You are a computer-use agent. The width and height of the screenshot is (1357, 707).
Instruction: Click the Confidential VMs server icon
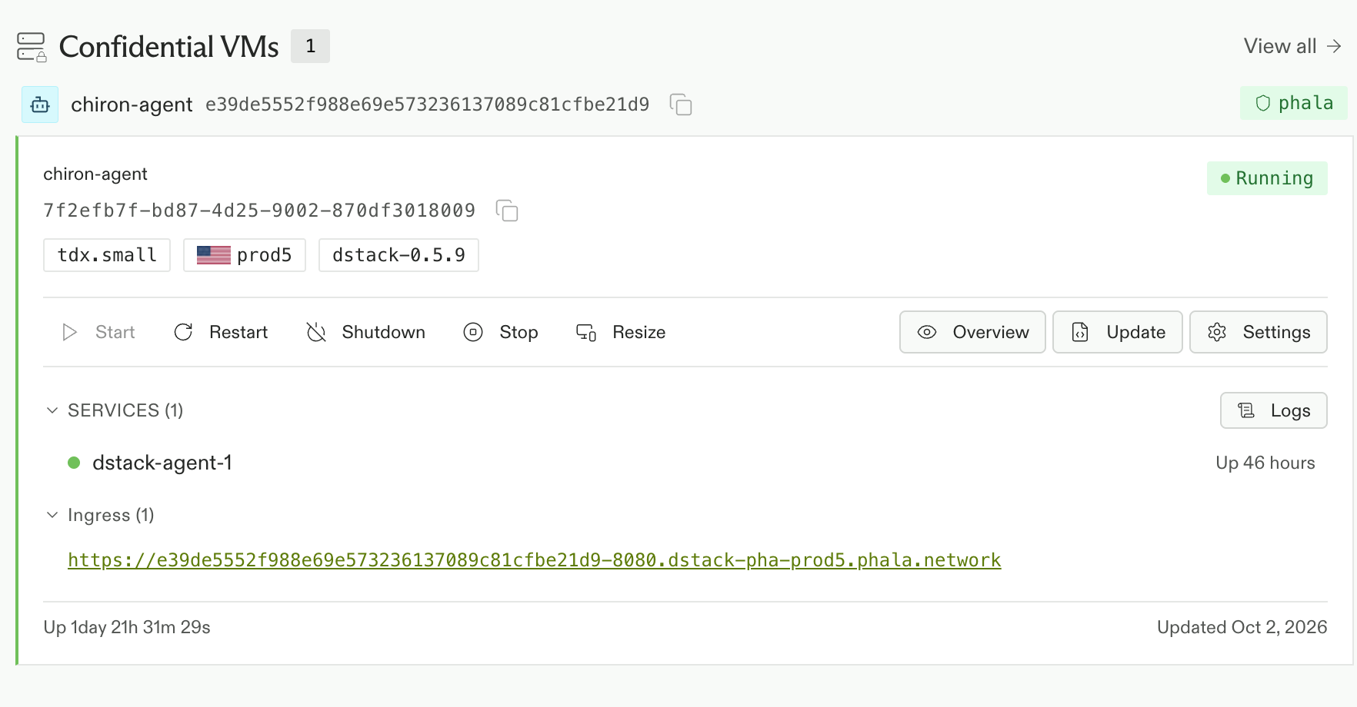(32, 47)
